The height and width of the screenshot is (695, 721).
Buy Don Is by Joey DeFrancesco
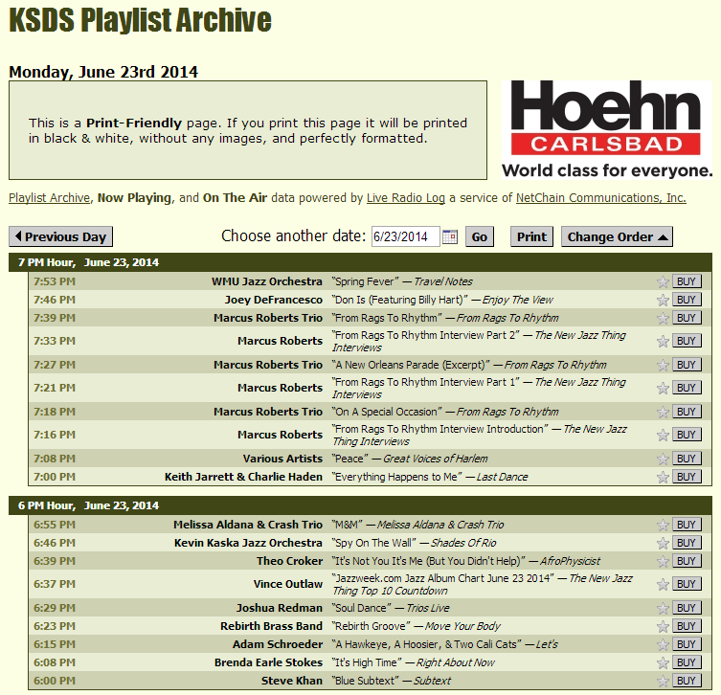[x=687, y=300]
